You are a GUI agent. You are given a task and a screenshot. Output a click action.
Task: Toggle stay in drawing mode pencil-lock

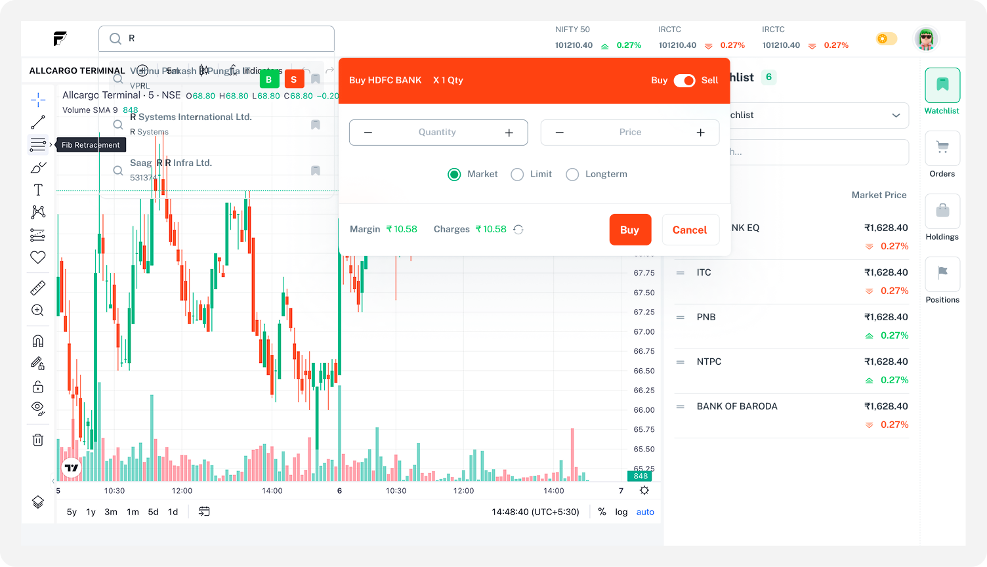(38, 364)
